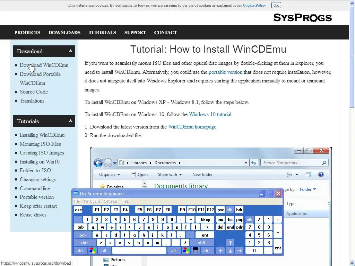Open the Settings menu in On-Screen Keyboard

111,201
